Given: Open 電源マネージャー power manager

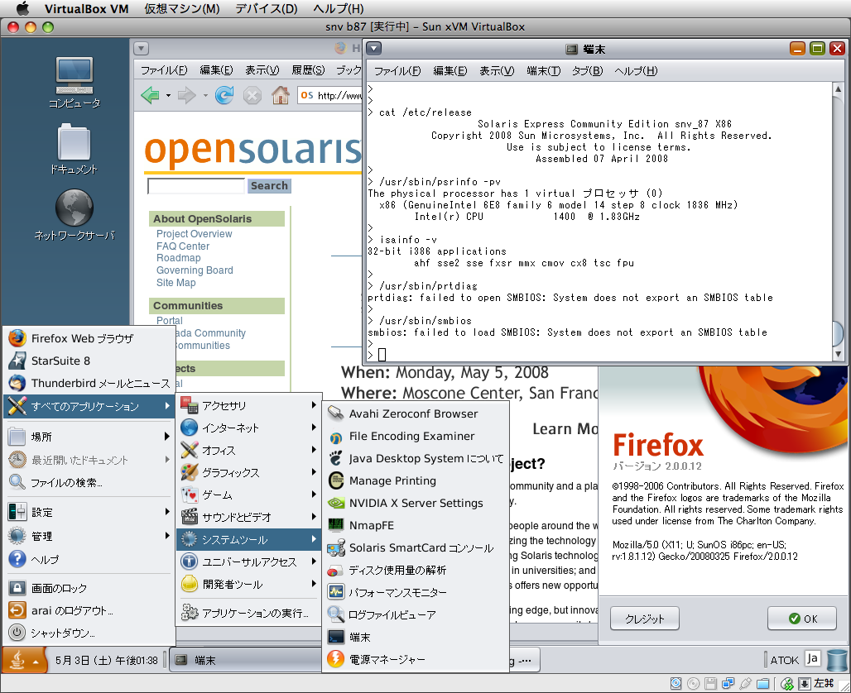Looking at the screenshot, I should (x=416, y=659).
